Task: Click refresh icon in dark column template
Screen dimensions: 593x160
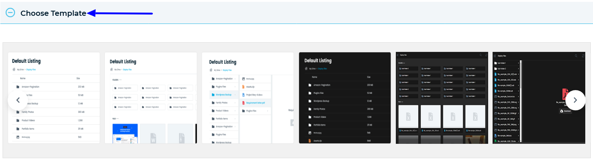Action: point(583,56)
